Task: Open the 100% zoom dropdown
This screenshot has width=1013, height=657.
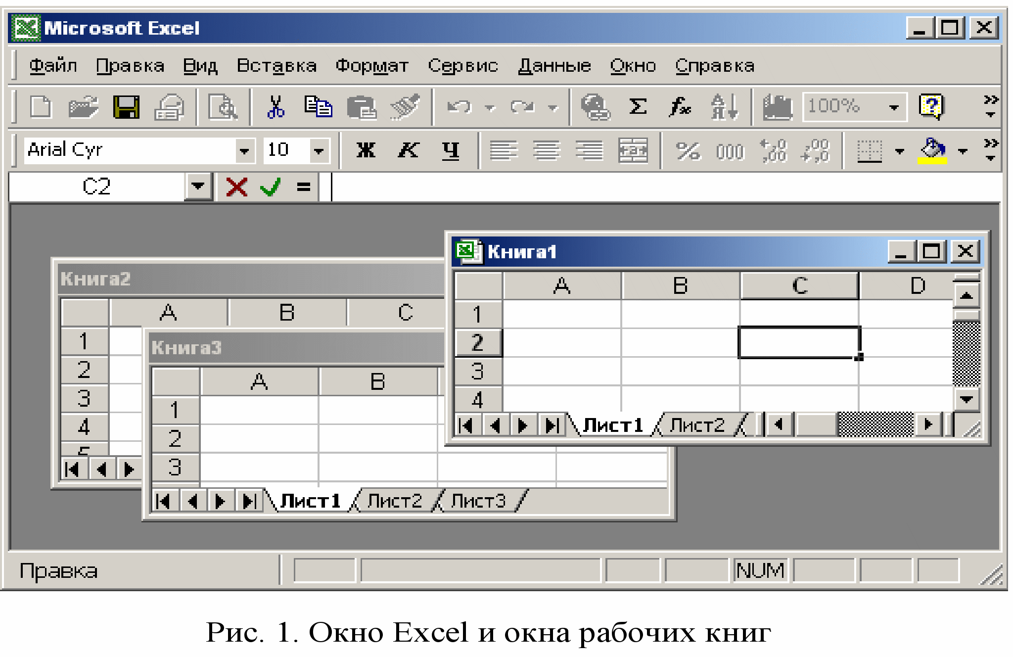Action: tap(894, 107)
